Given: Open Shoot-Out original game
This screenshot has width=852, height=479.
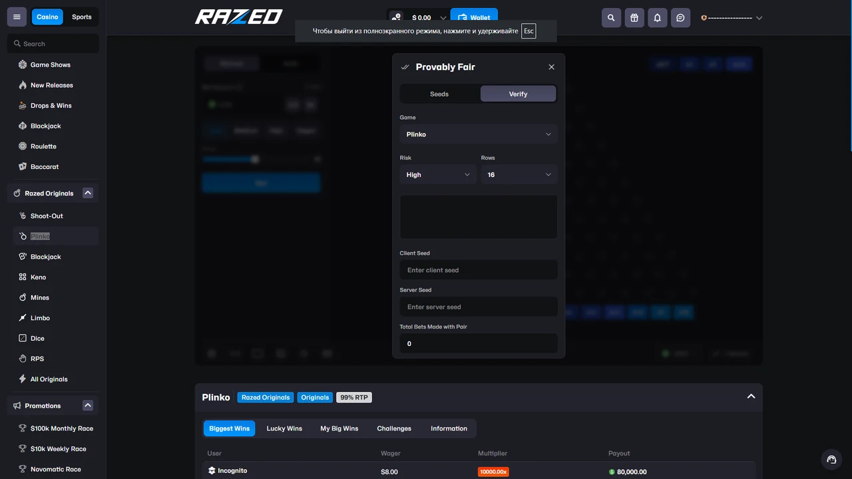Looking at the screenshot, I should (47, 216).
